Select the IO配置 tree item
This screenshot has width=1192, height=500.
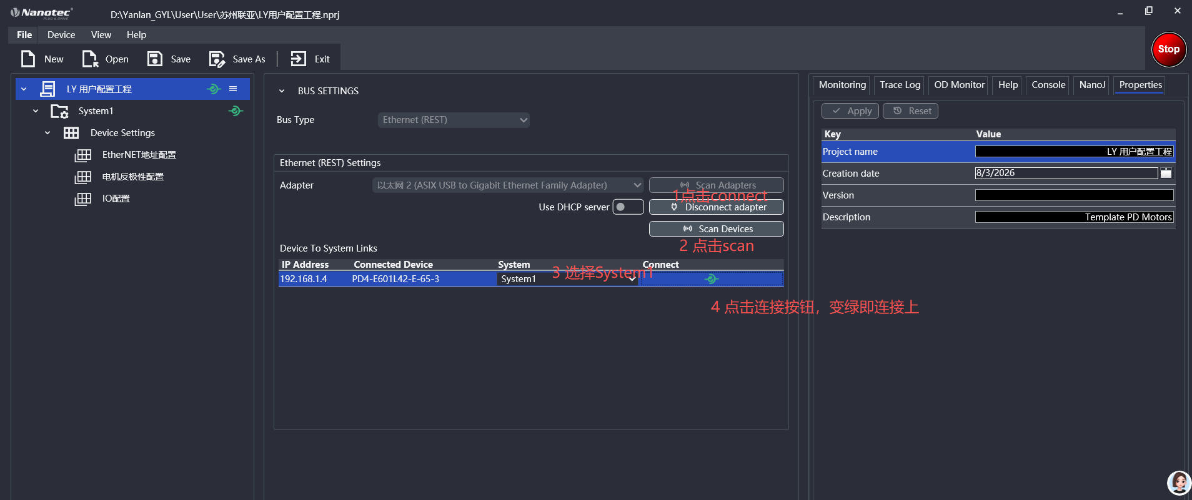116,199
